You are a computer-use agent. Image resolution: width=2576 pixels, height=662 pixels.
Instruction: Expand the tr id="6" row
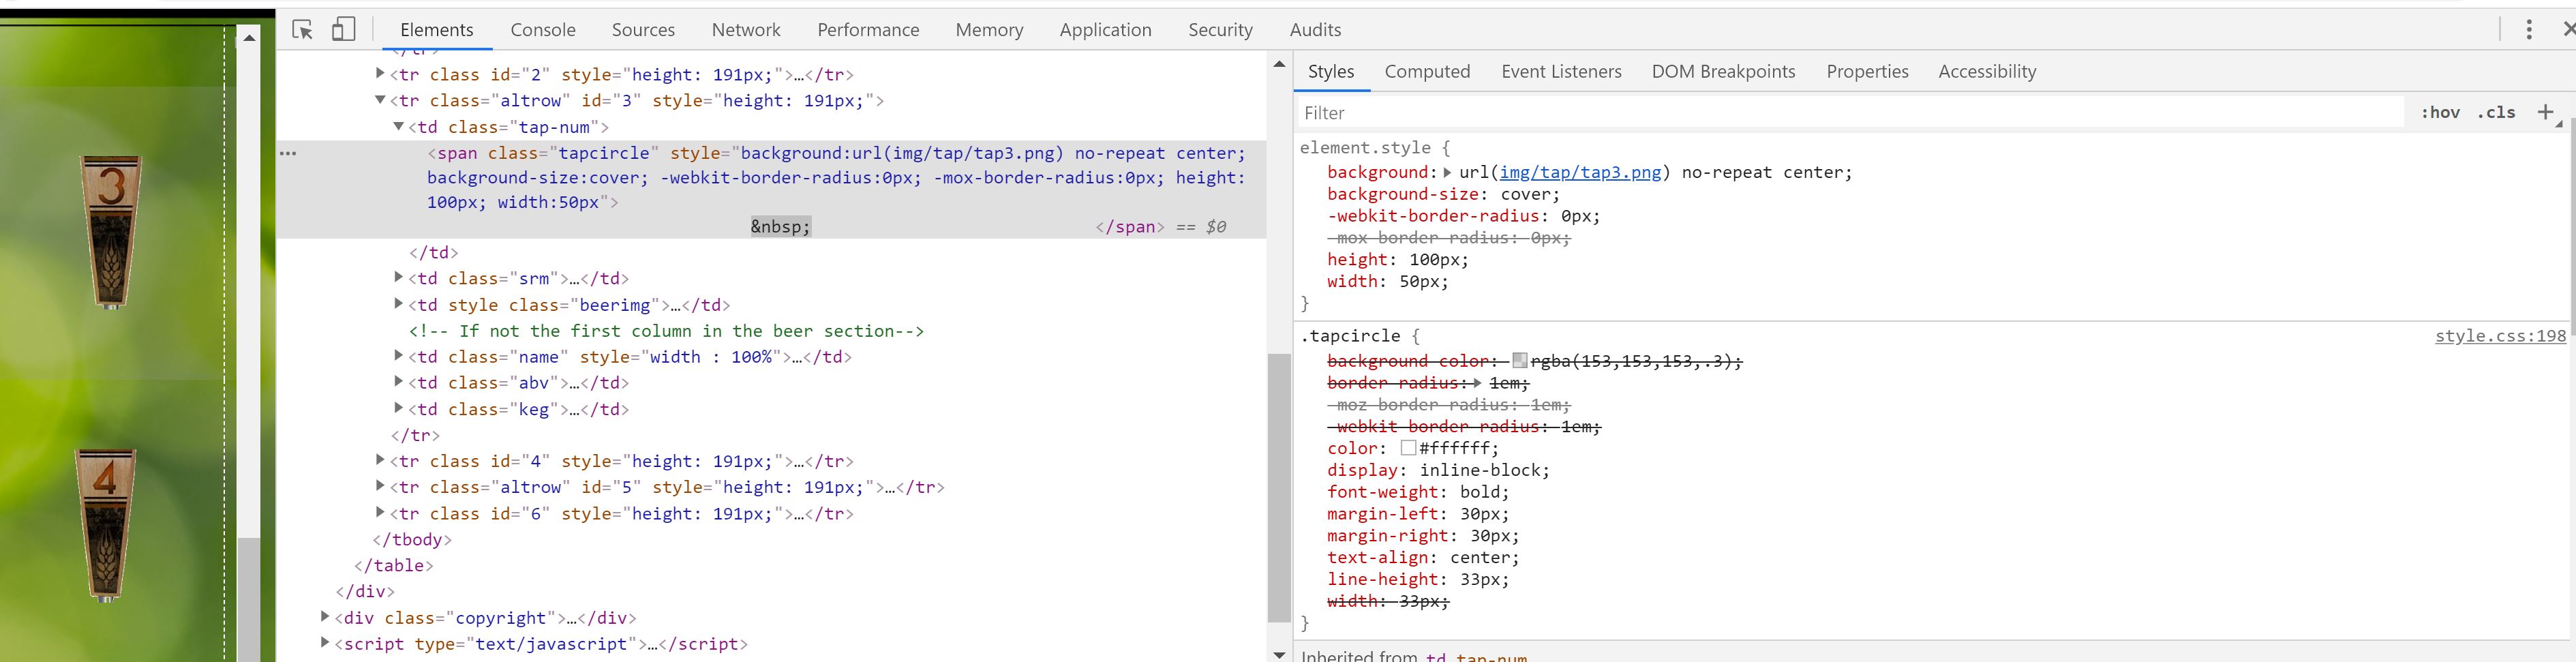tap(380, 512)
